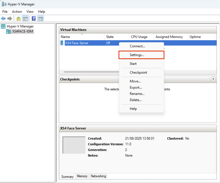Click the Virtual Machines horizontal scrollbar
Screen dimensions: 220x183
point(91,72)
